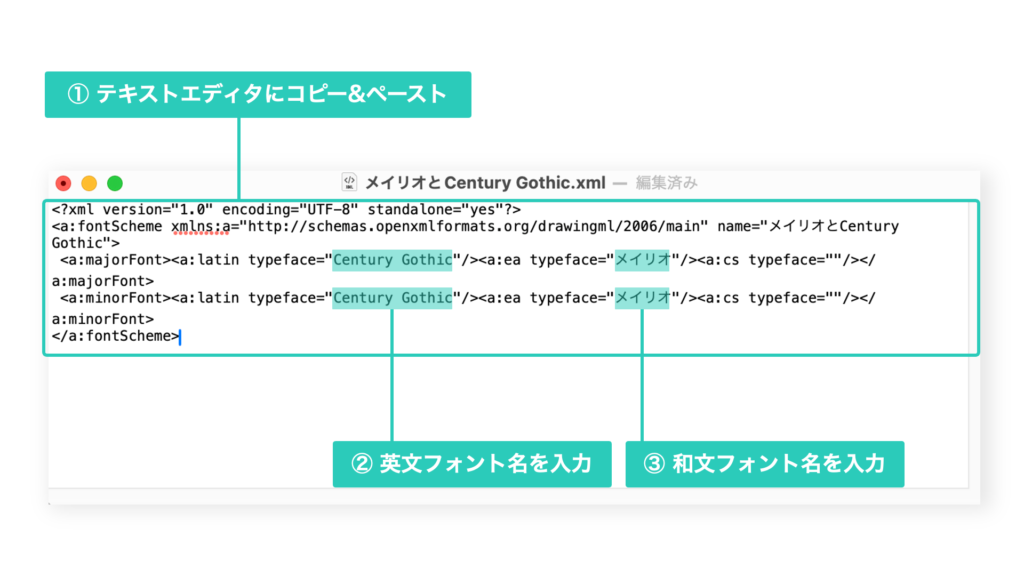1024x576 pixels.
Task: Place cursor at end of </a:fontScheme>
Action: (180, 337)
